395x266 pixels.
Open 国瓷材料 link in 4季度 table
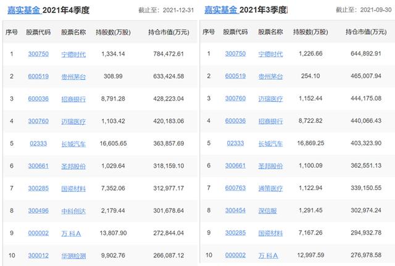(x=73, y=189)
